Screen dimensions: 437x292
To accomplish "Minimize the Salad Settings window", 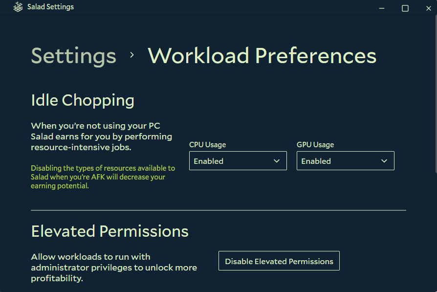I will coord(381,8).
